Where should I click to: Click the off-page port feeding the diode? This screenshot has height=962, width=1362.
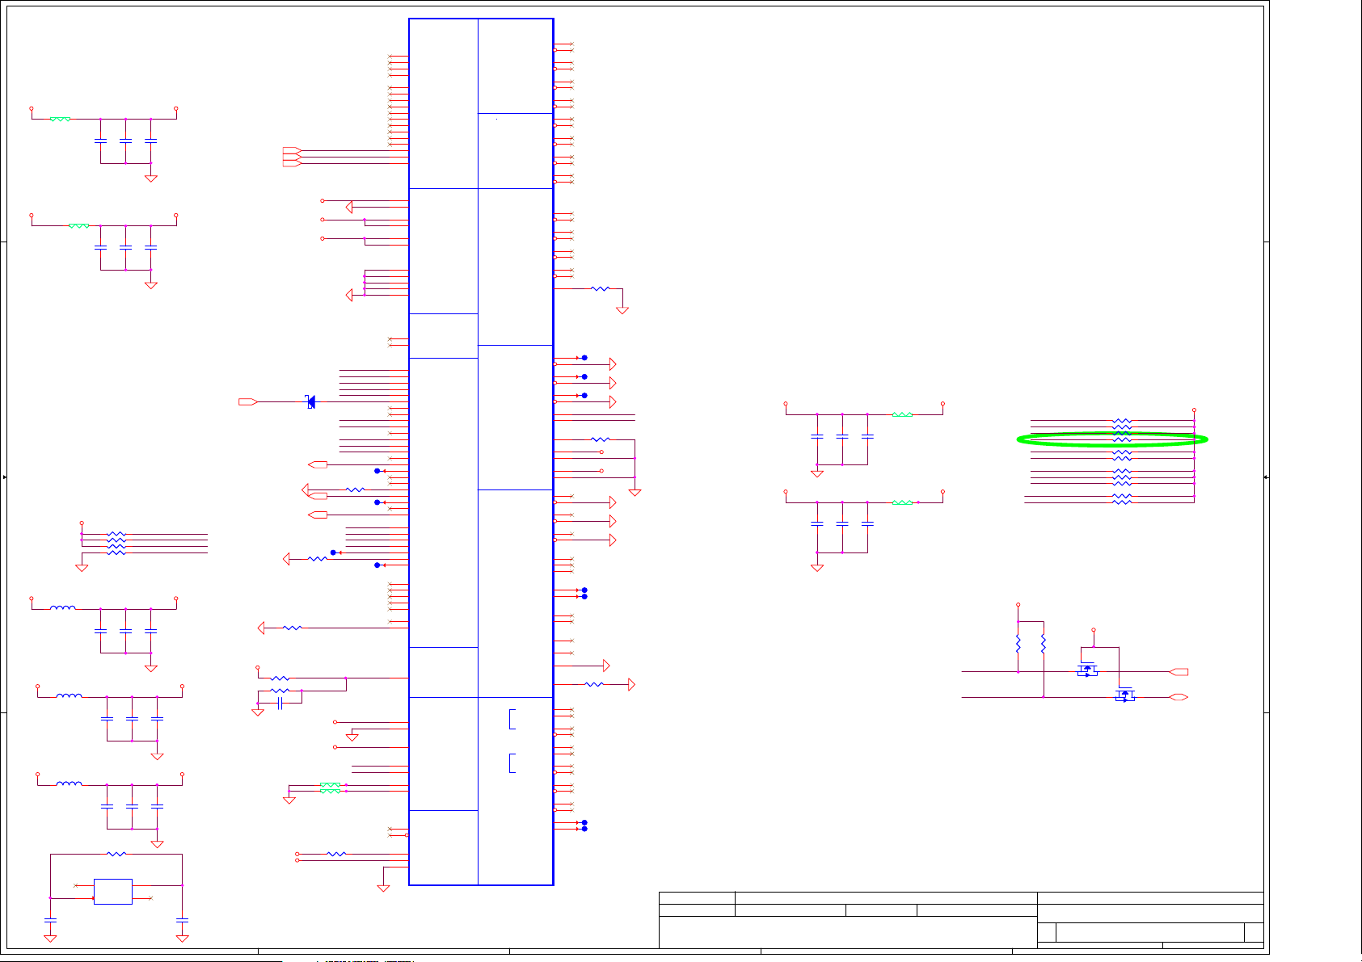(x=248, y=401)
